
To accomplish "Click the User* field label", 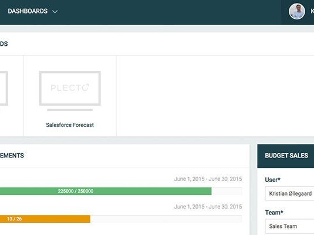I will point(272,180).
